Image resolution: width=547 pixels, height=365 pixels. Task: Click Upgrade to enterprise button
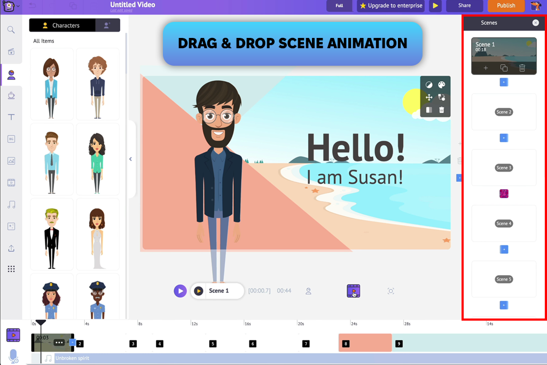coord(390,5)
